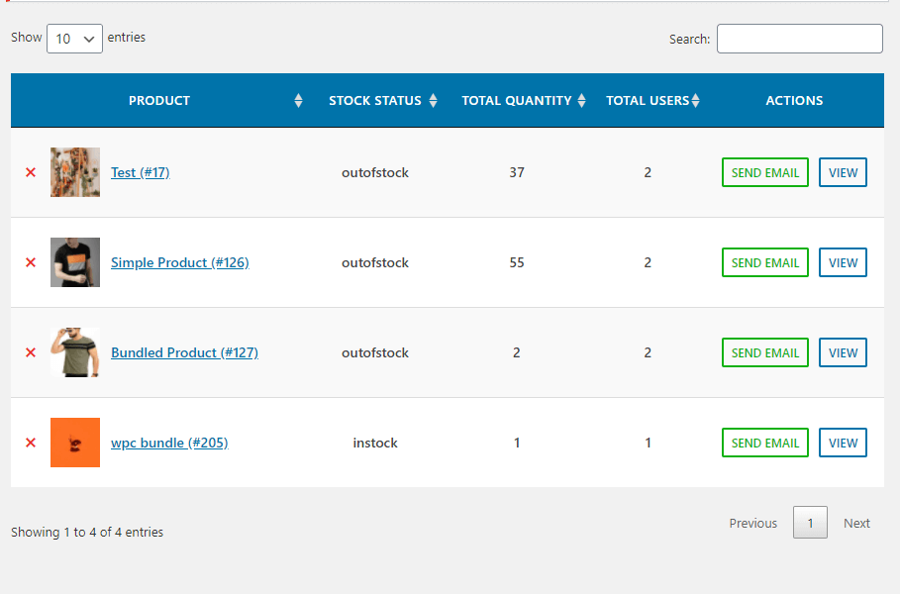Screen dimensions: 900x594
Task: Click the red X beside Bundled Product (#127)
Action: click(31, 352)
